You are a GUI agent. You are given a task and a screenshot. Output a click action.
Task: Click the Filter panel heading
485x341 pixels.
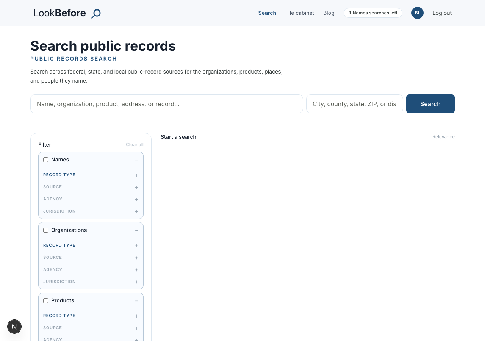pos(45,145)
